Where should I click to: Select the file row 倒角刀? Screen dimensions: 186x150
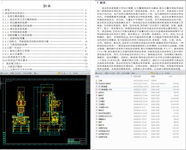137,95
